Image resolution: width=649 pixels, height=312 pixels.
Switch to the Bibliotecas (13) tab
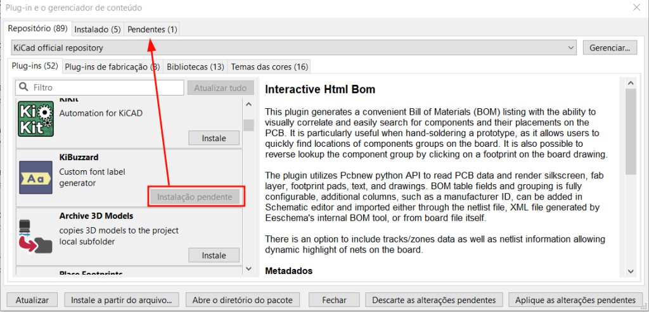[x=195, y=66]
